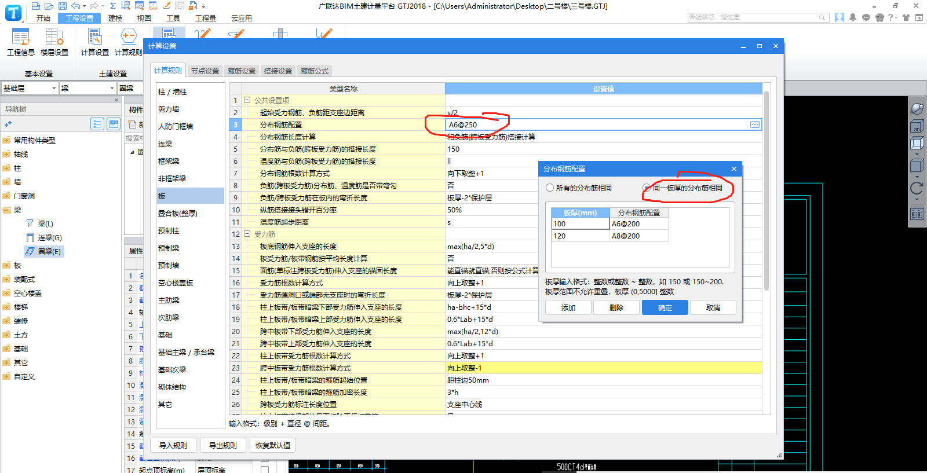This screenshot has width=927, height=473.
Task: Click the notification bell icon
Action: (x=853, y=17)
